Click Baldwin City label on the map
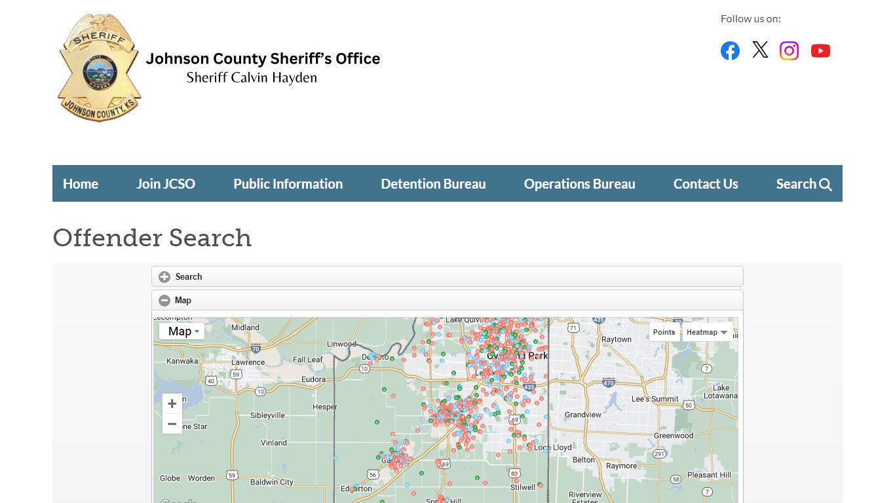 pos(272,482)
